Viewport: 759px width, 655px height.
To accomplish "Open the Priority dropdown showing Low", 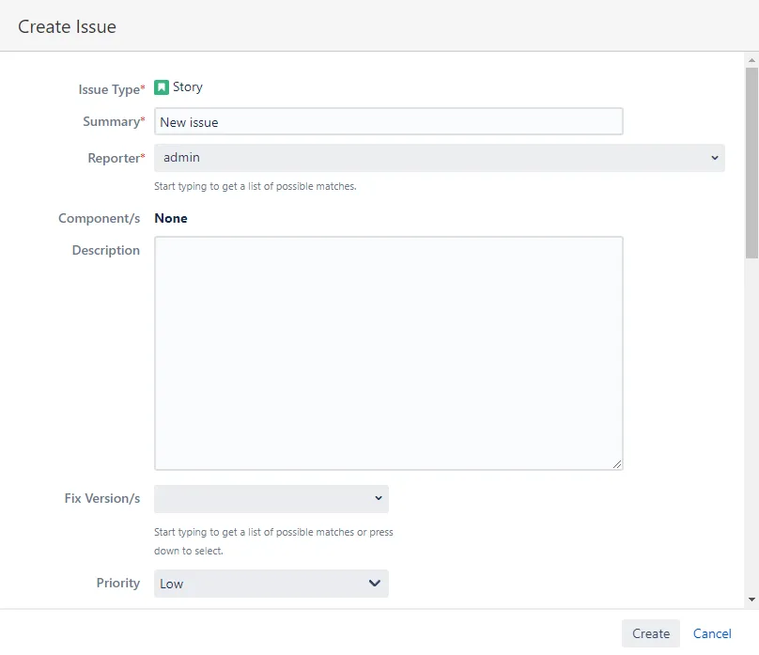I will (271, 584).
